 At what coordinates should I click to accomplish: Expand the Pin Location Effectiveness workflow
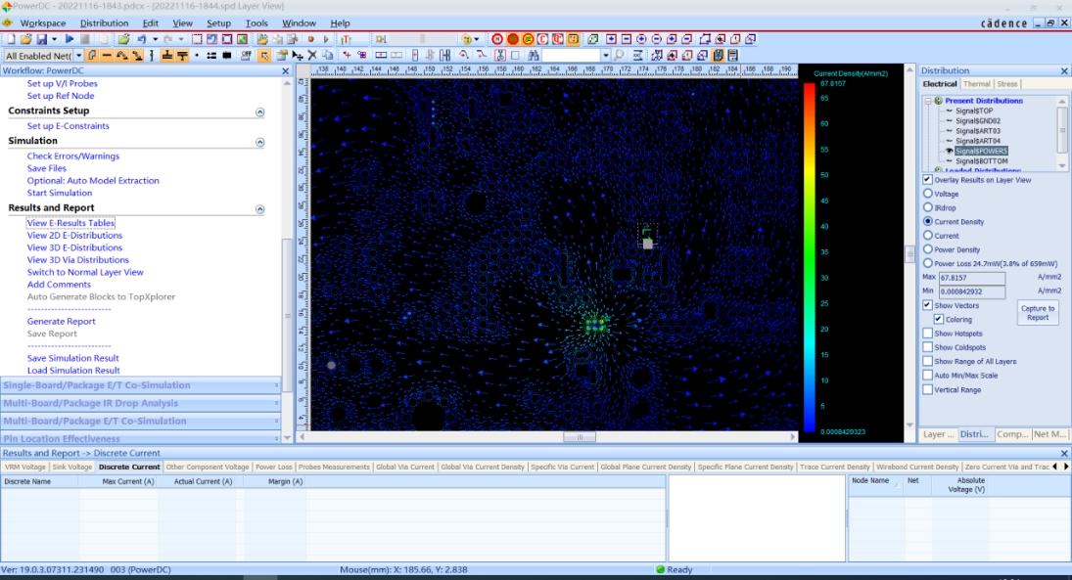pyautogui.click(x=140, y=438)
